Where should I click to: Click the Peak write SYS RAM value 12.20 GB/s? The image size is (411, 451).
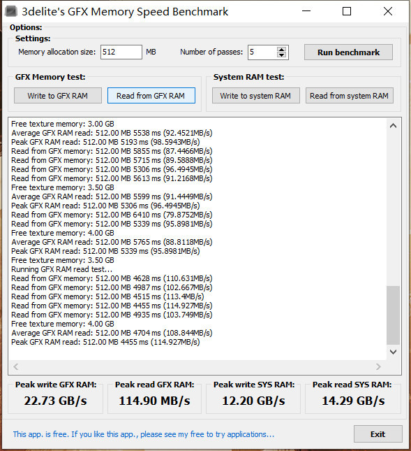click(x=254, y=401)
